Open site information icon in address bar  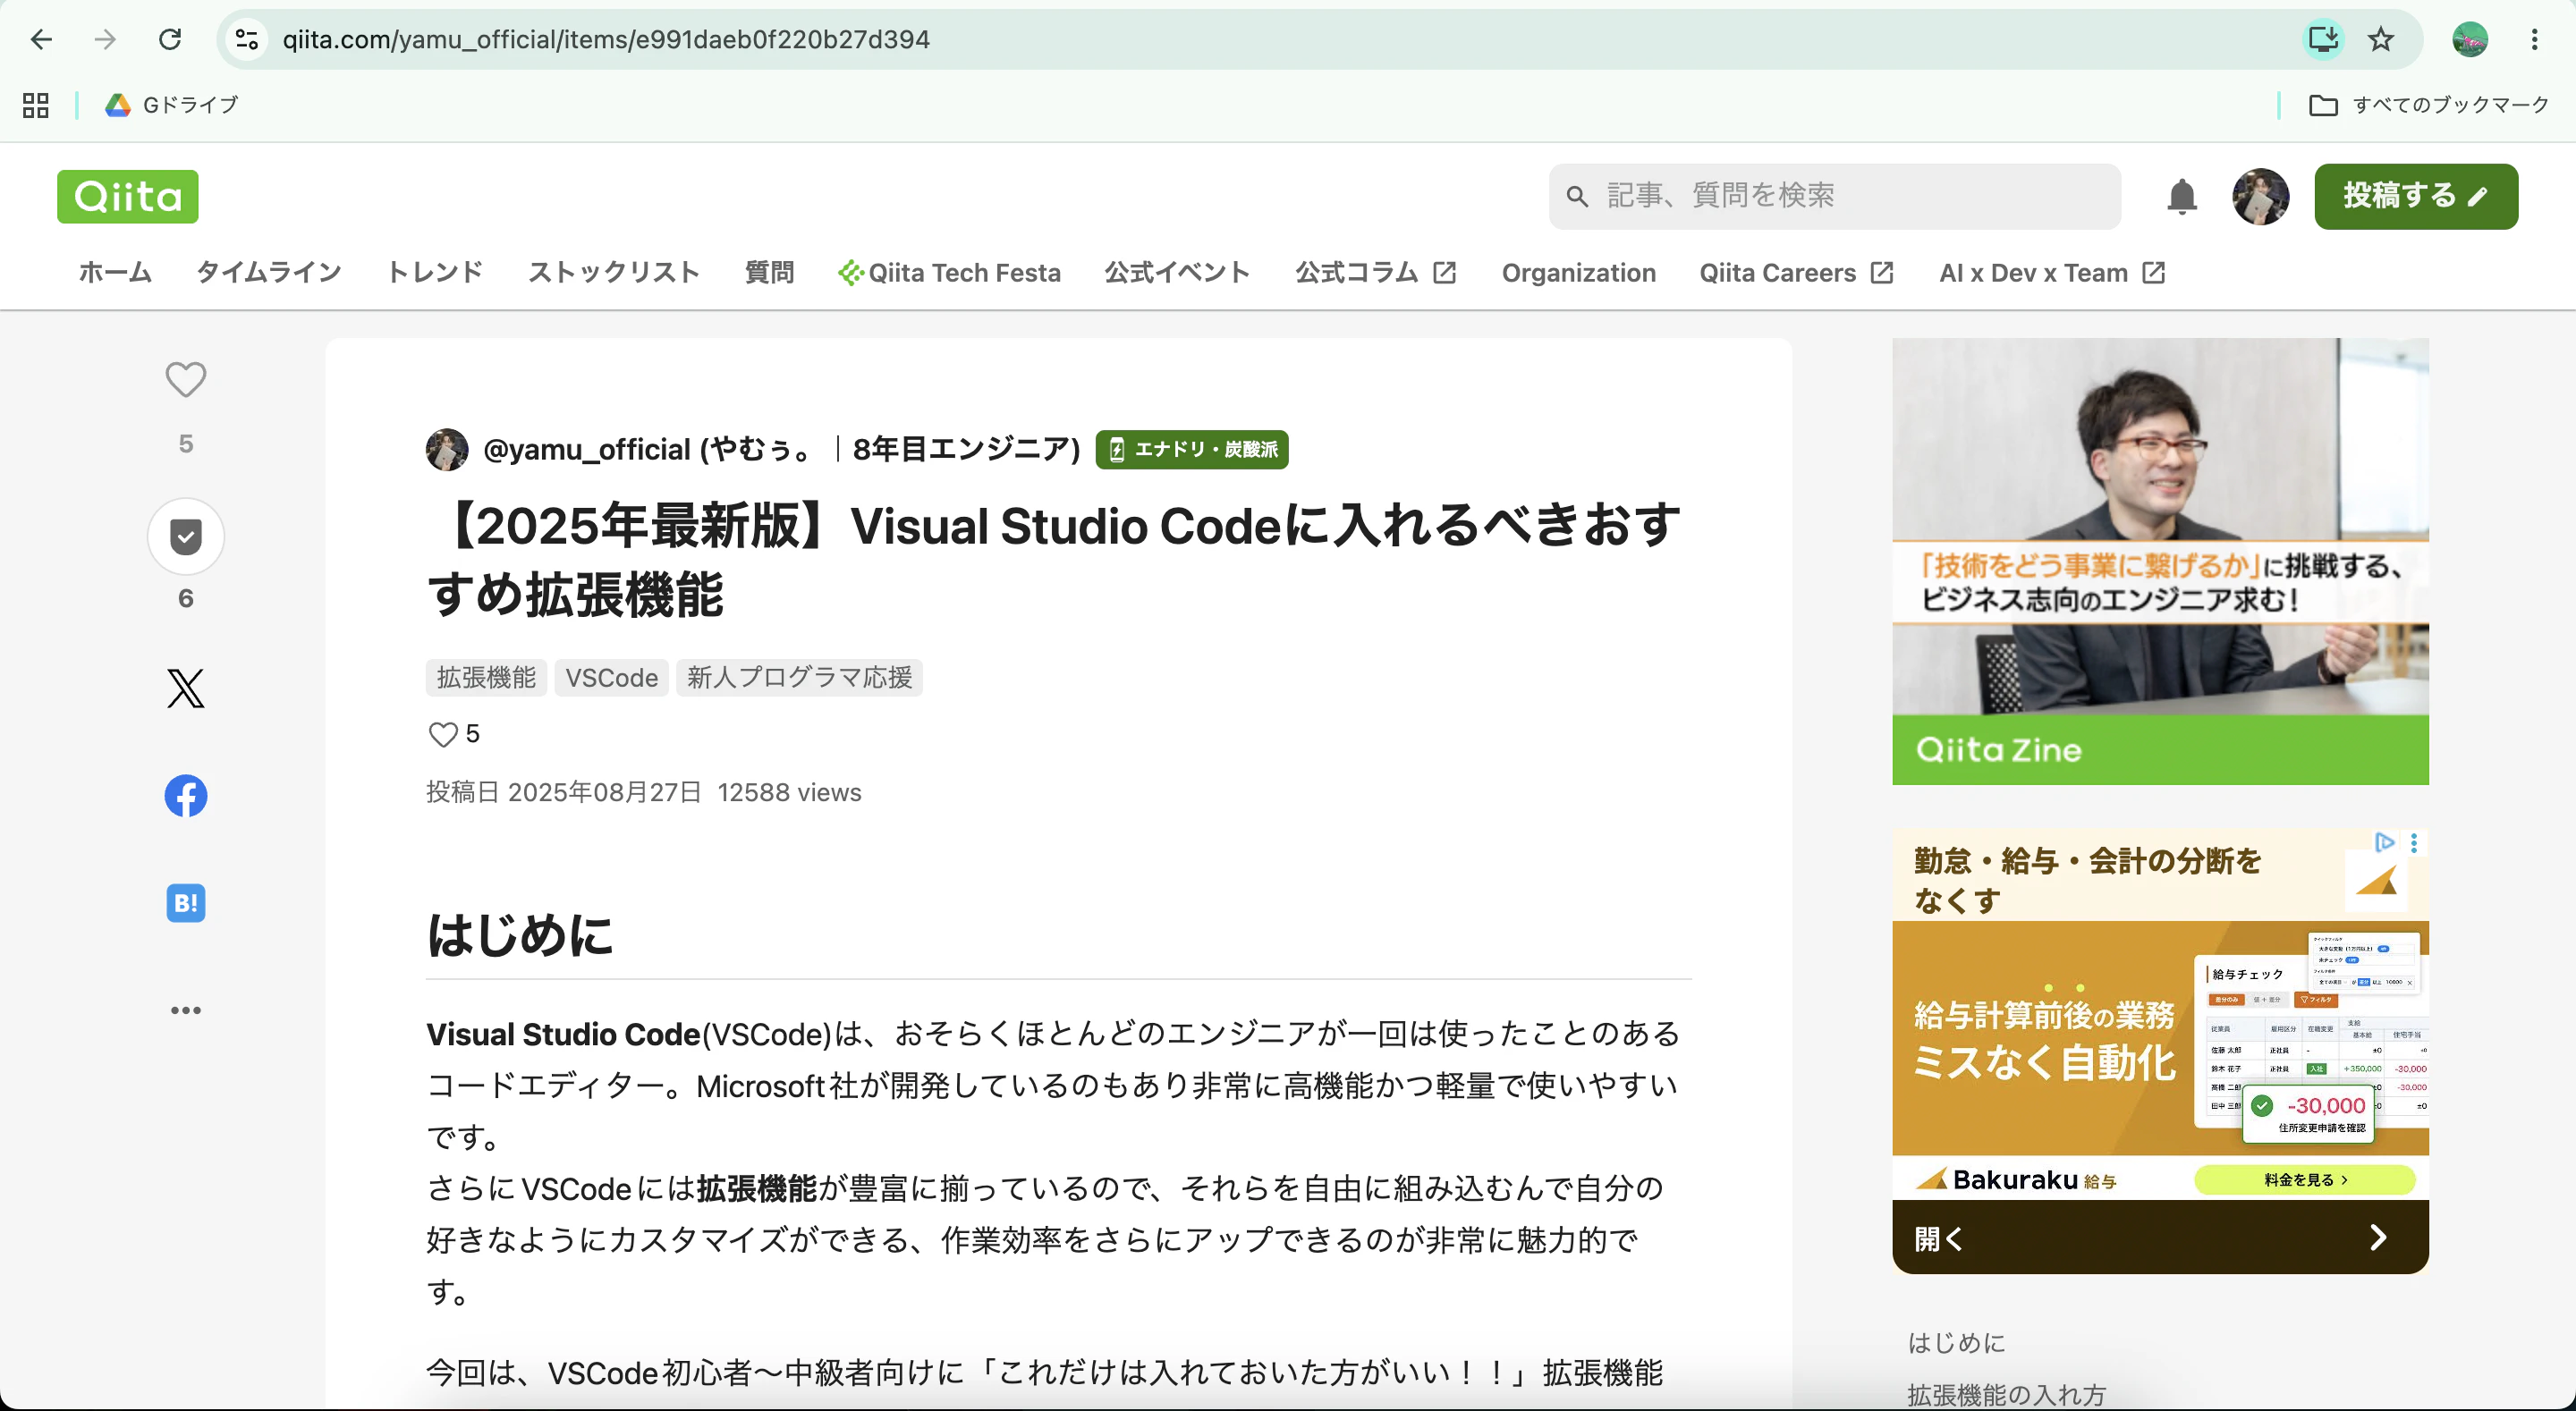click(247, 39)
